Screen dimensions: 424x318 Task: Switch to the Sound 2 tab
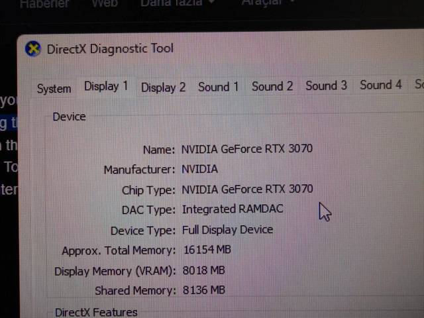[x=272, y=87]
